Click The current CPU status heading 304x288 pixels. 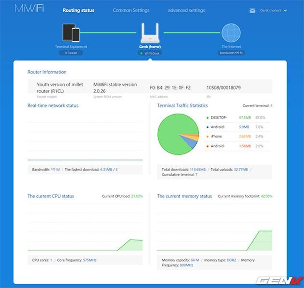pos(51,196)
